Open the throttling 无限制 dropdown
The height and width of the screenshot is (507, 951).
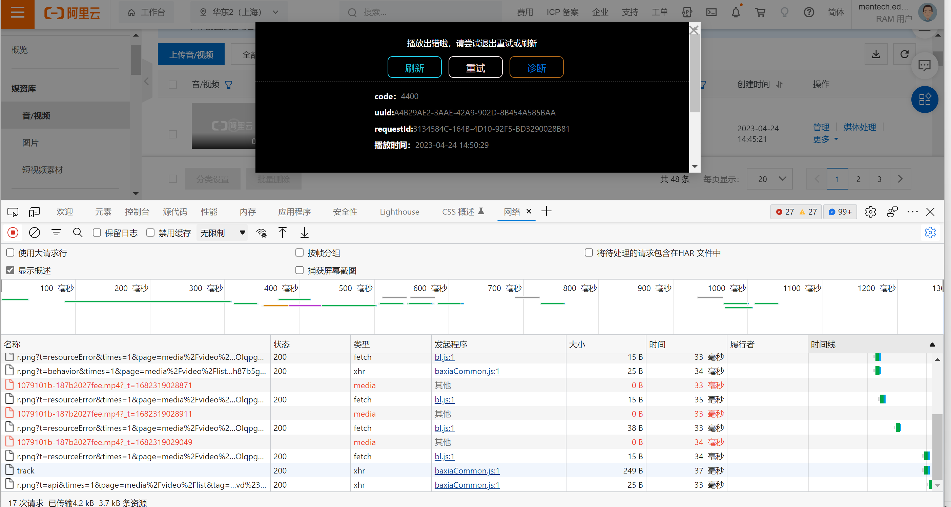click(222, 233)
